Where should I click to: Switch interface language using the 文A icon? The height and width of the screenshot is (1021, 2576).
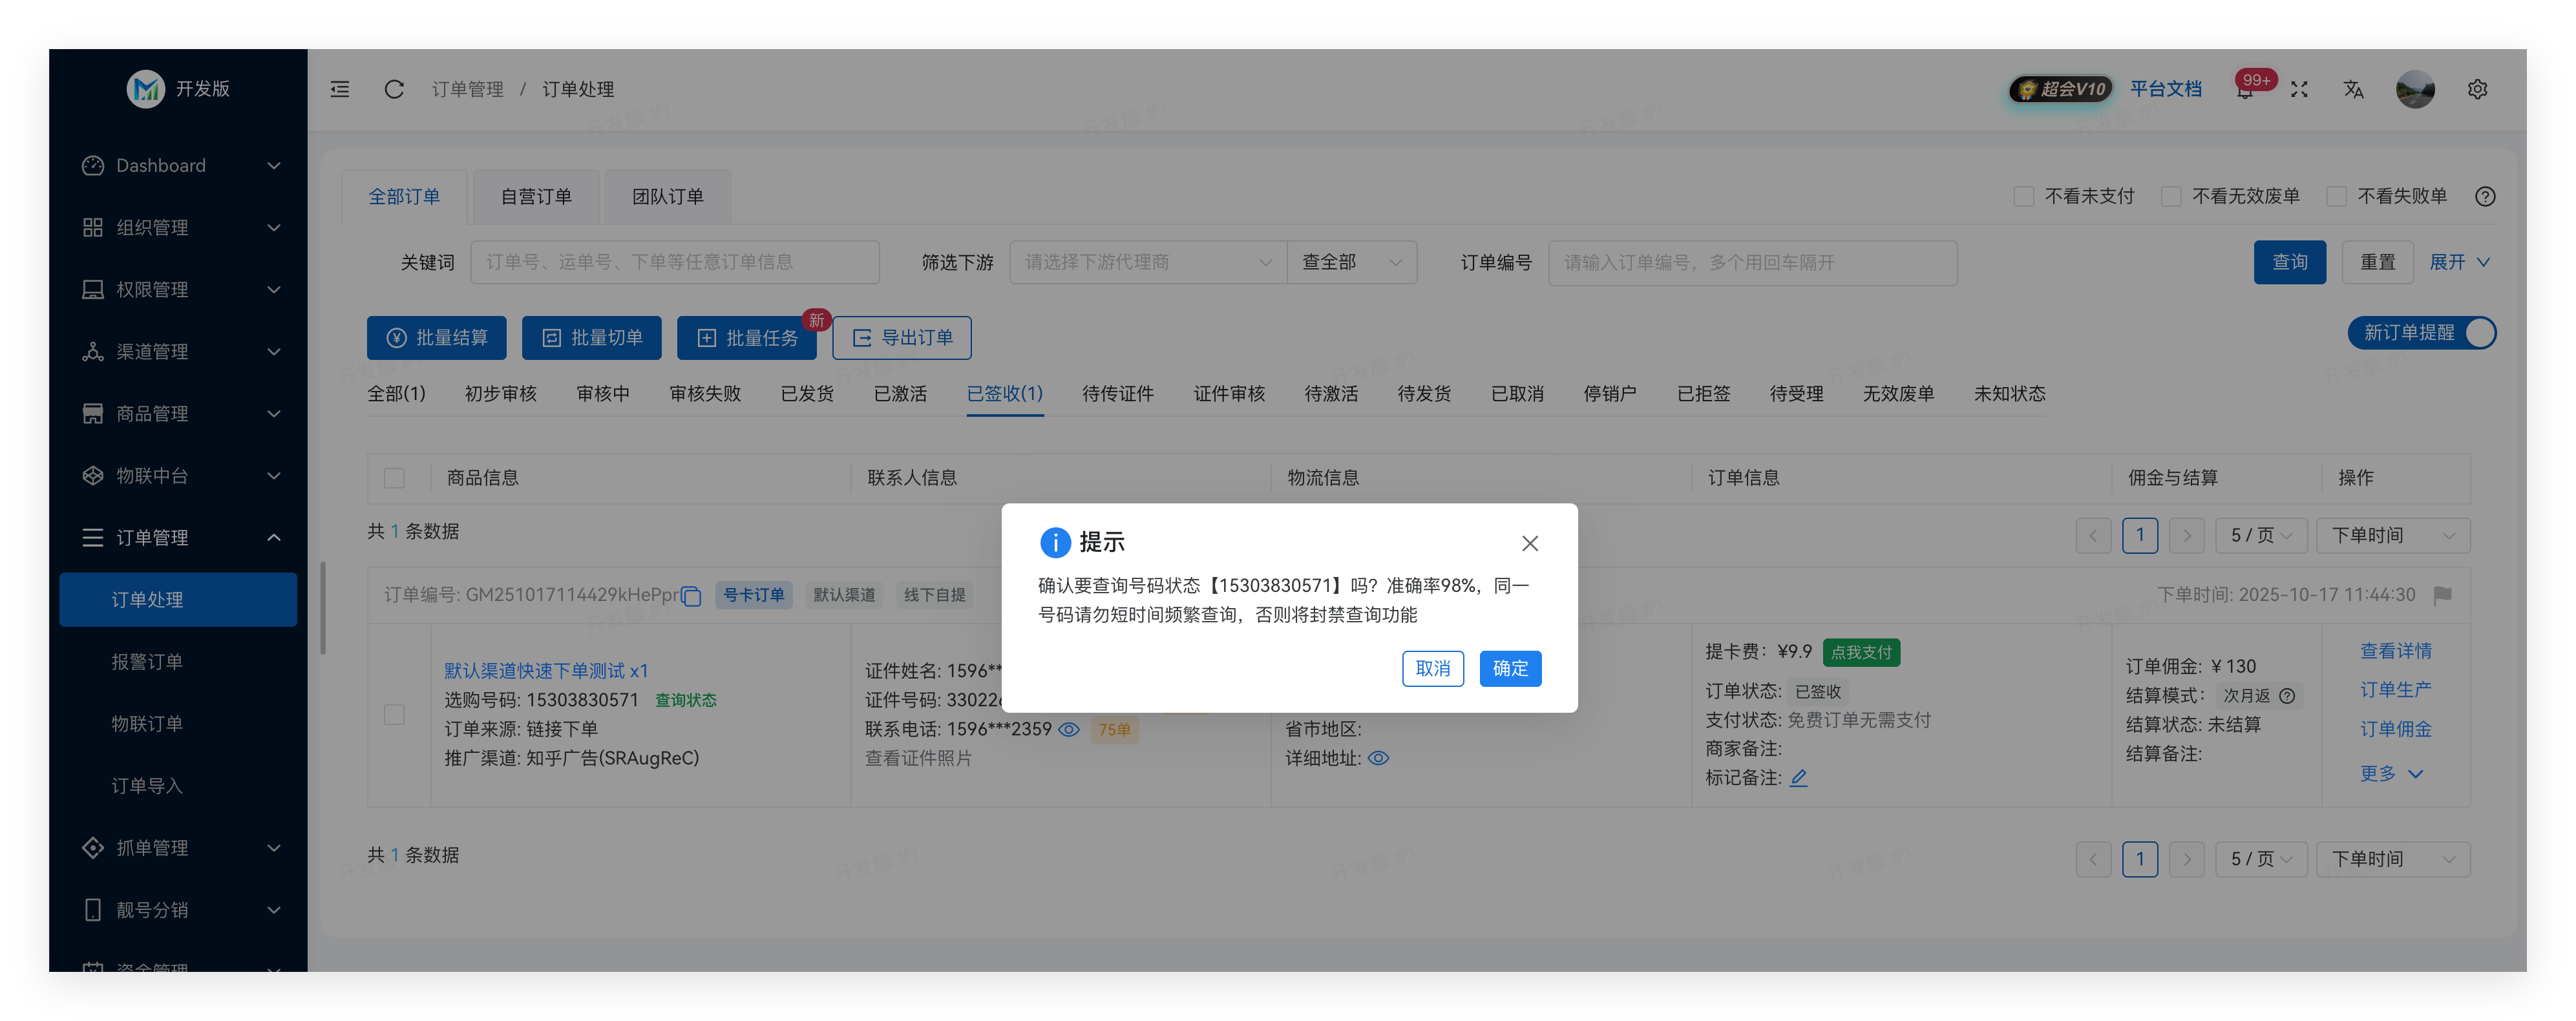(x=2353, y=89)
